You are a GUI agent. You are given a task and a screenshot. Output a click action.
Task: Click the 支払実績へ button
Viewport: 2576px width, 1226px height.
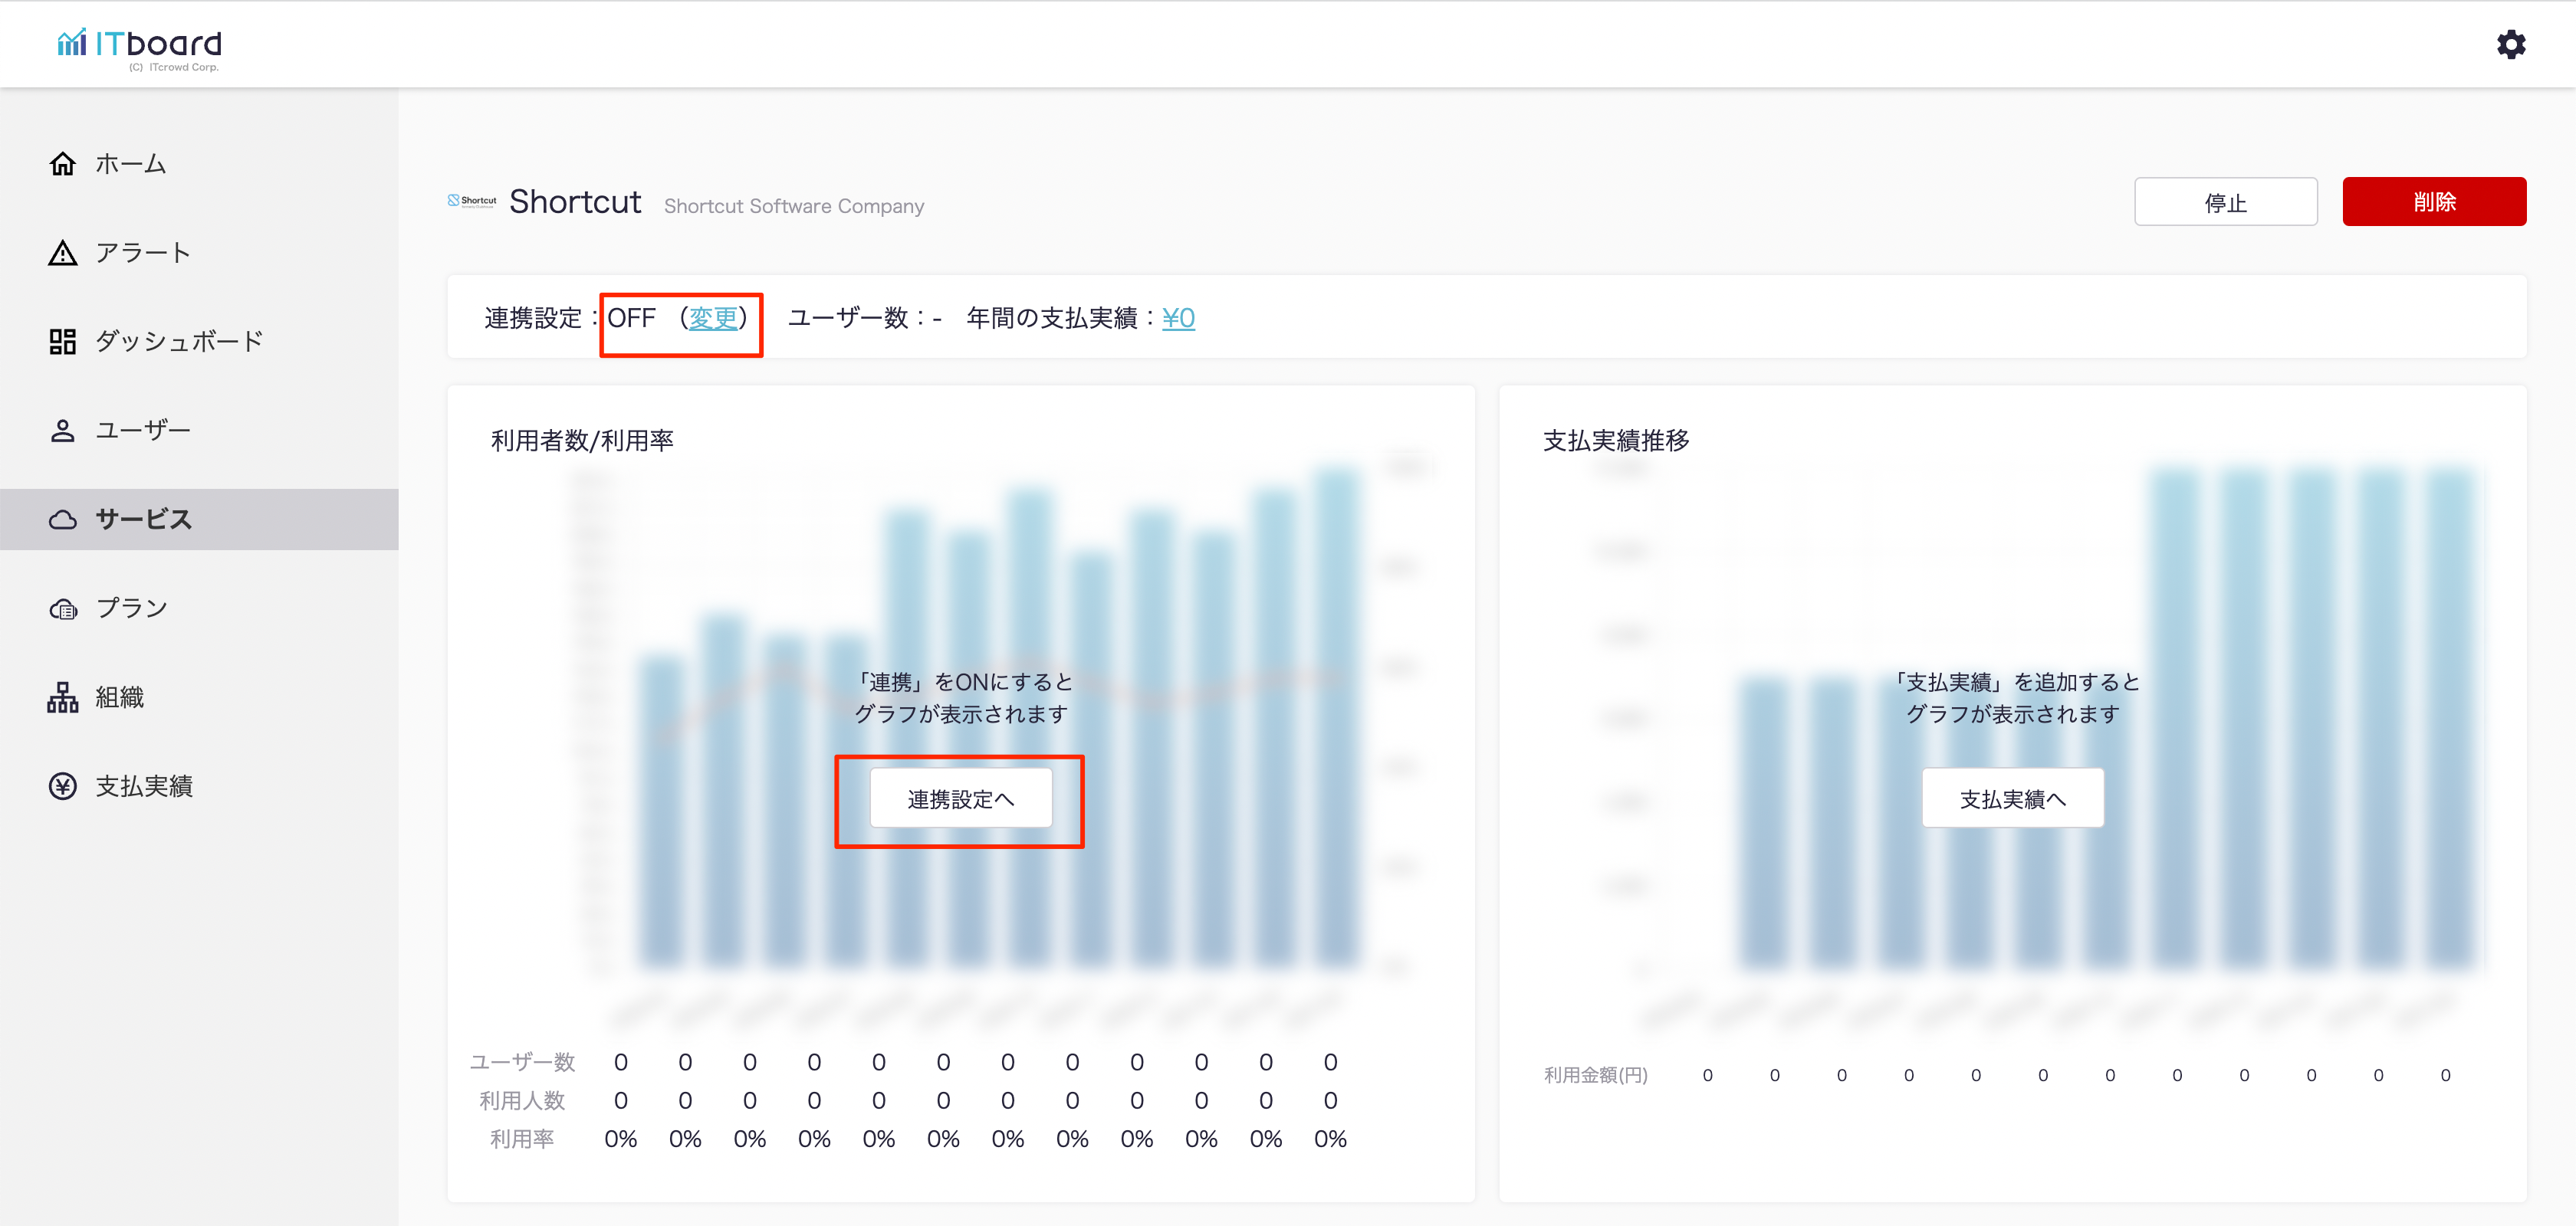click(x=2012, y=798)
